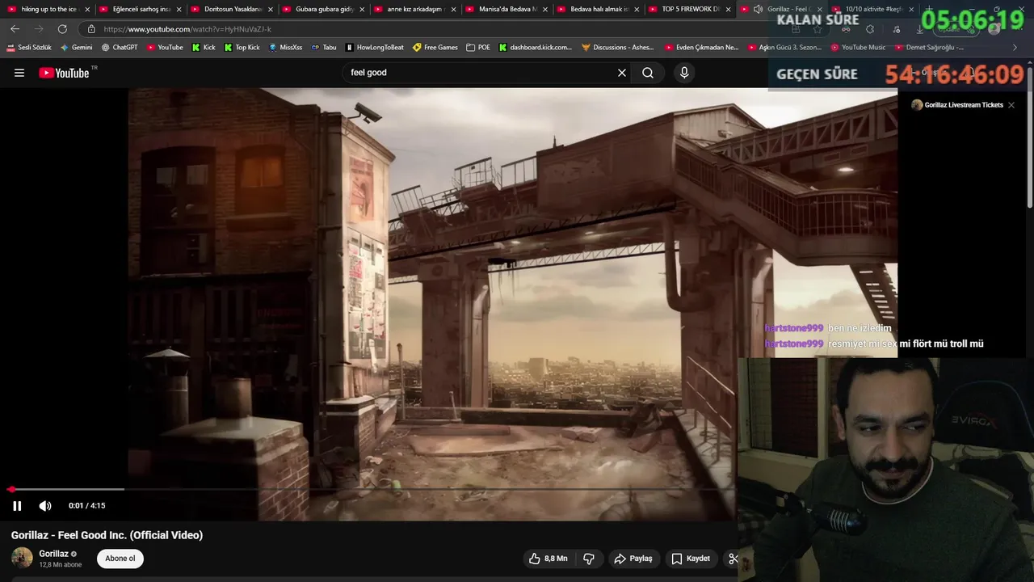Save video with the Kaydet button
The image size is (1034, 582).
click(x=691, y=559)
